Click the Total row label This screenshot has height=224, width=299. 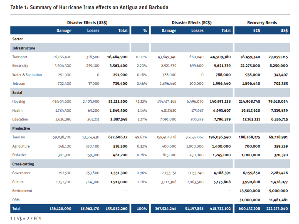(16, 209)
